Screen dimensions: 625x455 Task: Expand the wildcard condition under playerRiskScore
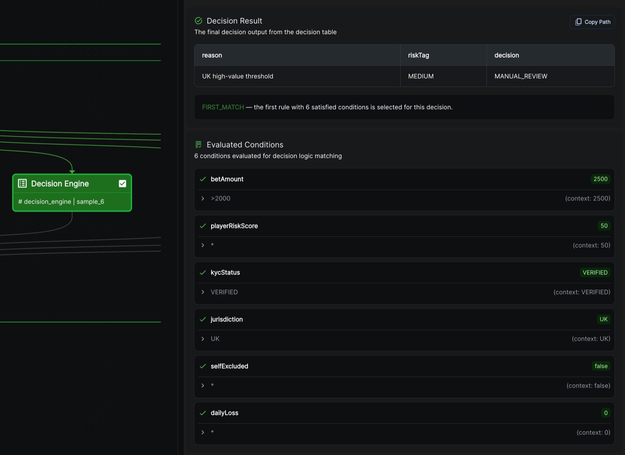203,245
